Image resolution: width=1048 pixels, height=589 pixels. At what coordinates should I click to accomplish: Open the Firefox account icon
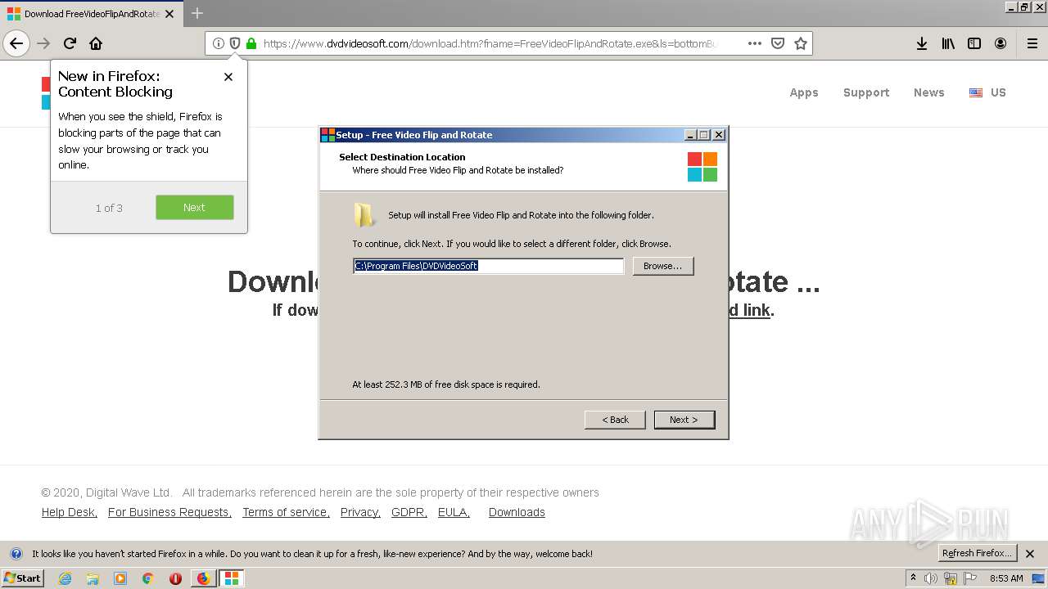pyautogui.click(x=1001, y=43)
